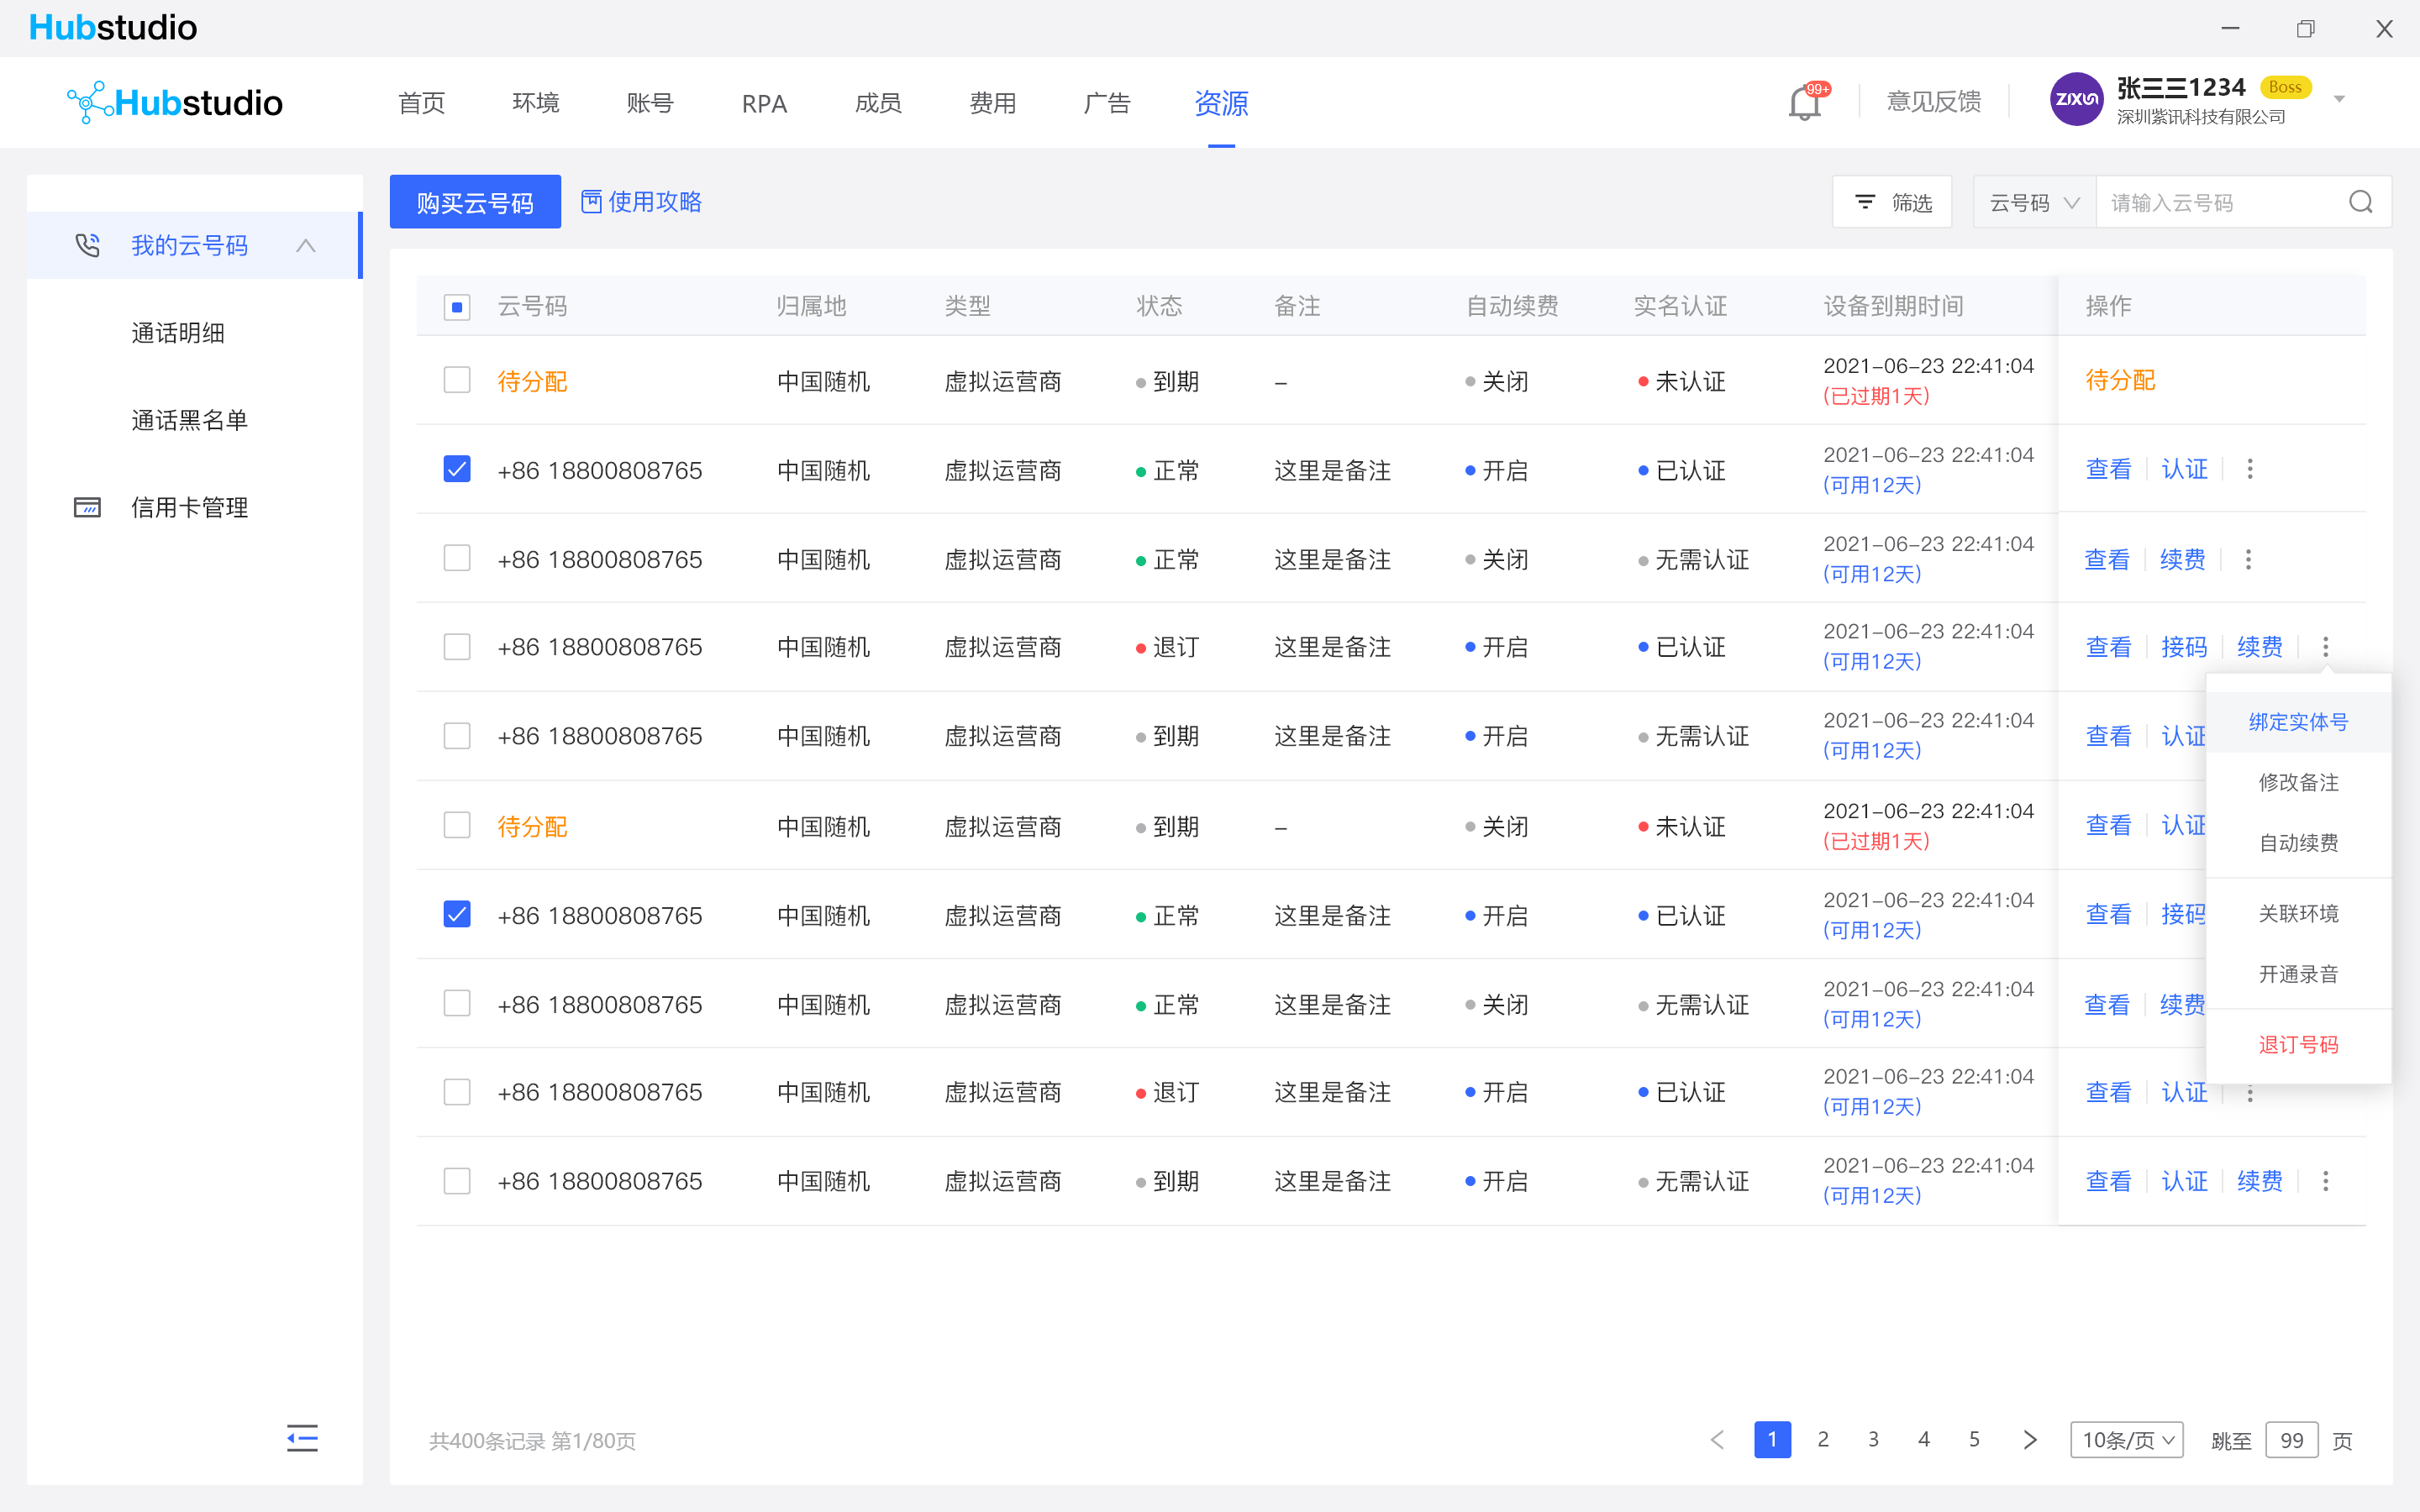The image size is (2420, 1512).
Task: Click the search magnifier icon
Action: (2360, 203)
